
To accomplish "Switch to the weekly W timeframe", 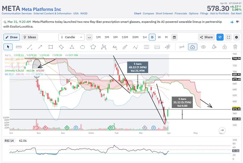I will (159, 37).
